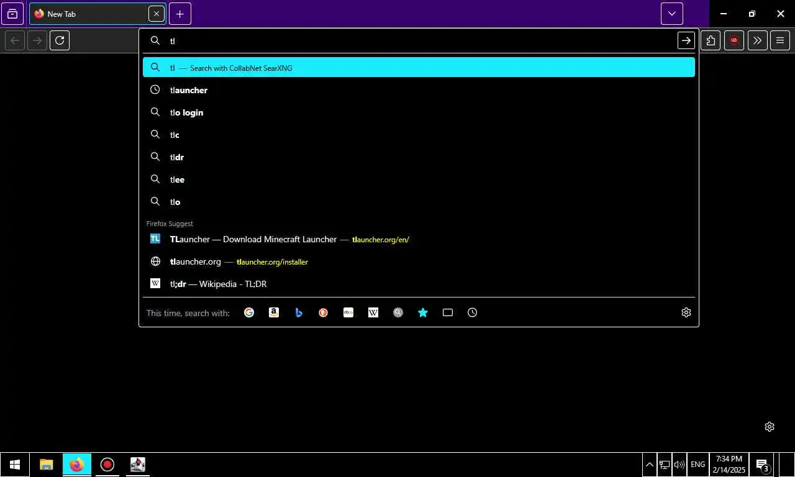795x477 pixels.
Task: Open the clock showing 7:34 PM
Action: click(x=729, y=465)
